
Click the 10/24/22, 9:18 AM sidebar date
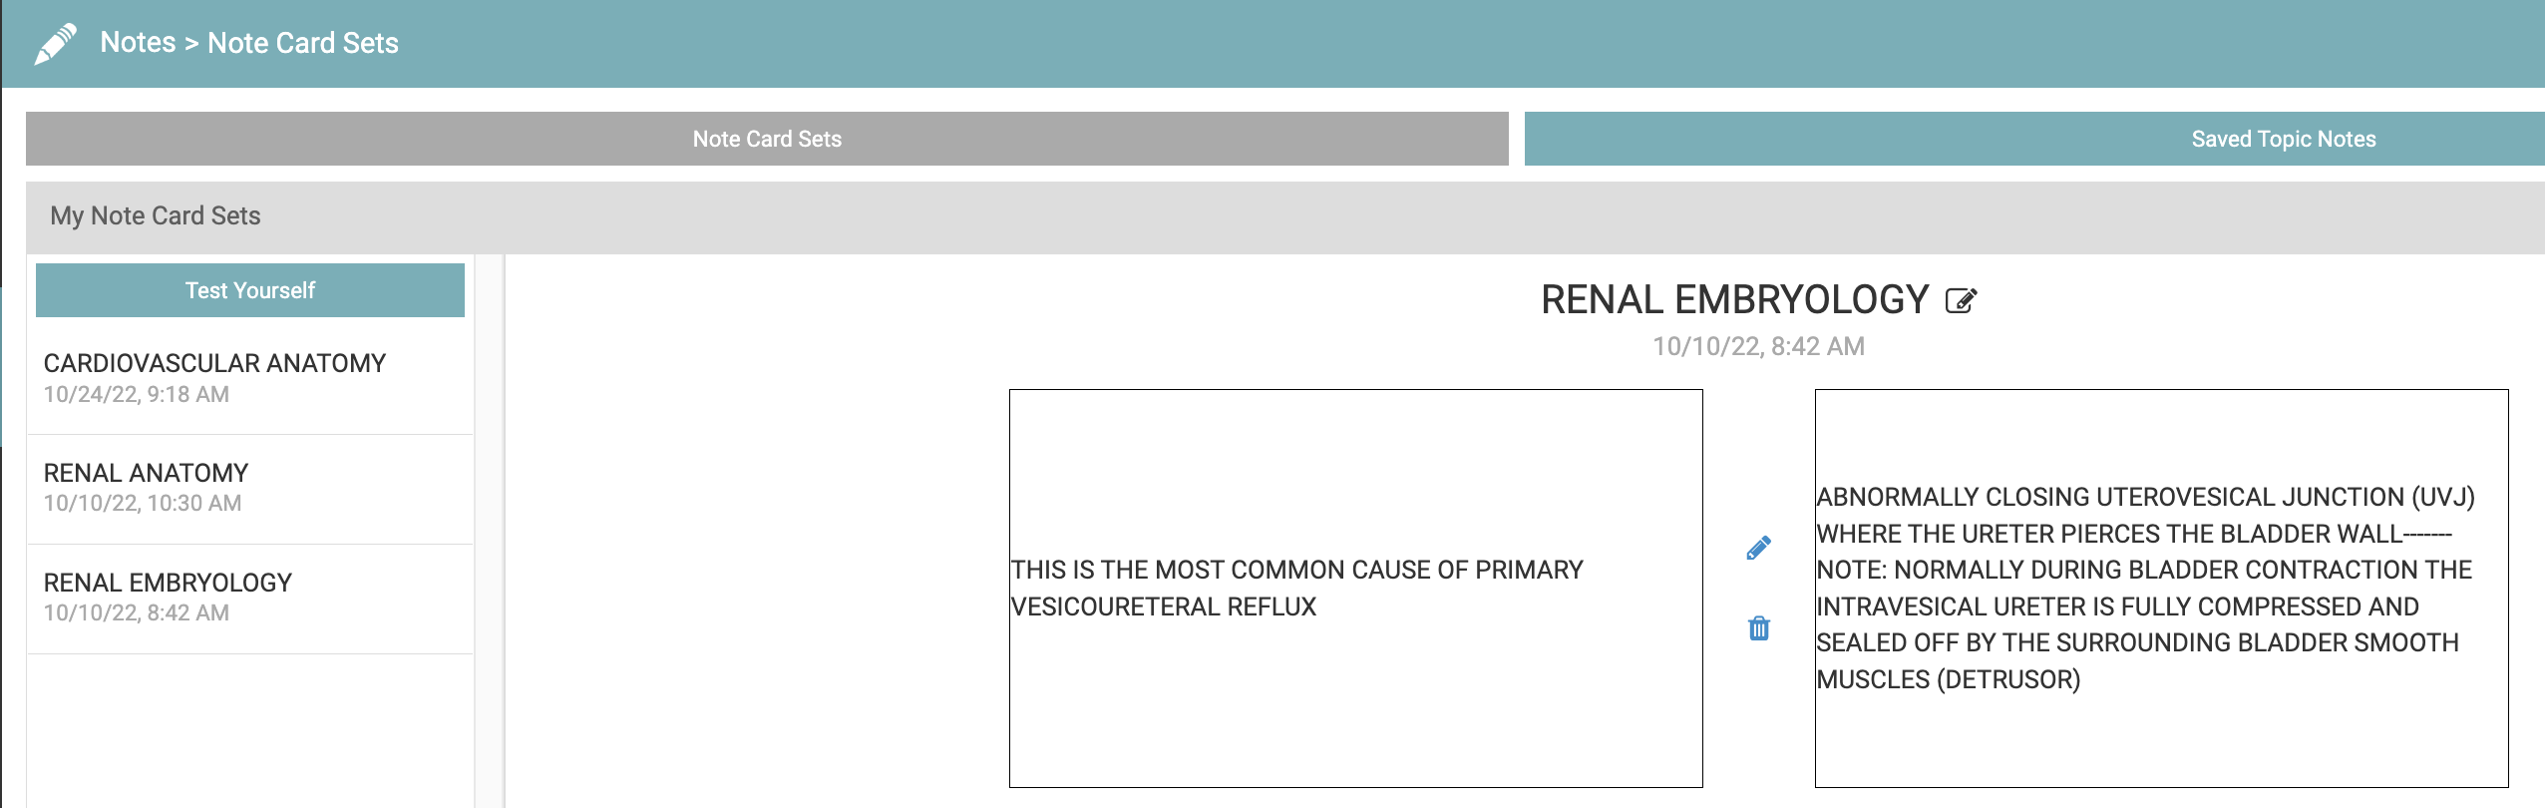tap(137, 395)
